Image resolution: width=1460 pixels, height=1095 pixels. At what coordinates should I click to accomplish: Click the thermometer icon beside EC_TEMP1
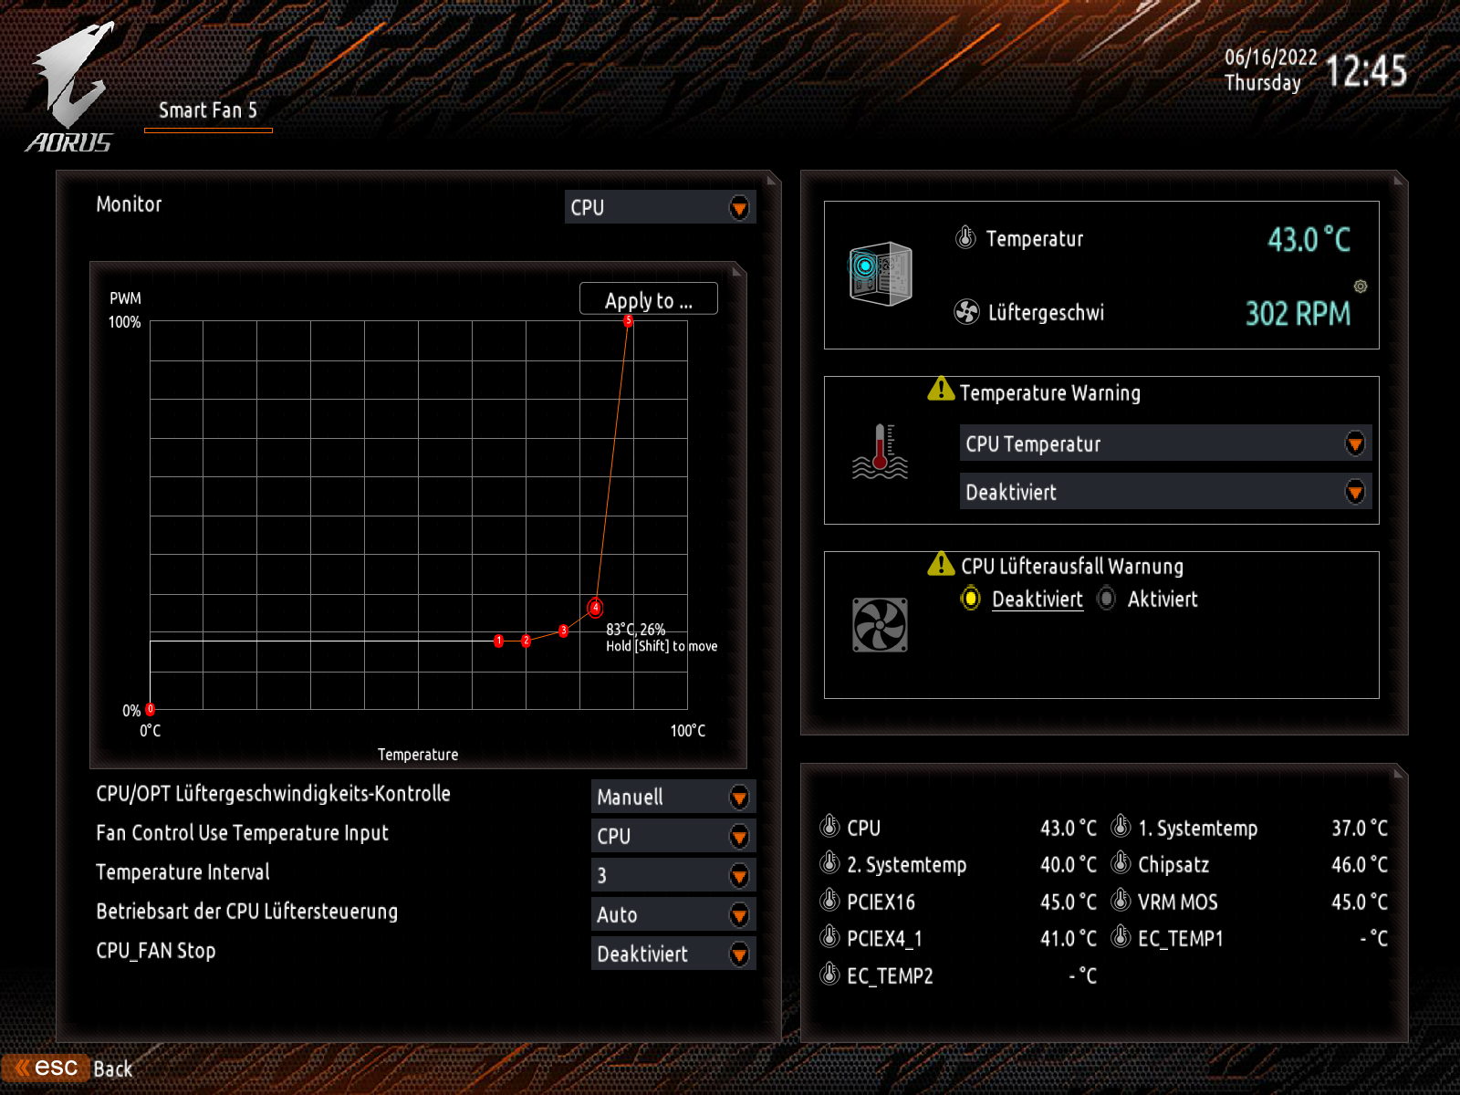pyautogui.click(x=1121, y=937)
